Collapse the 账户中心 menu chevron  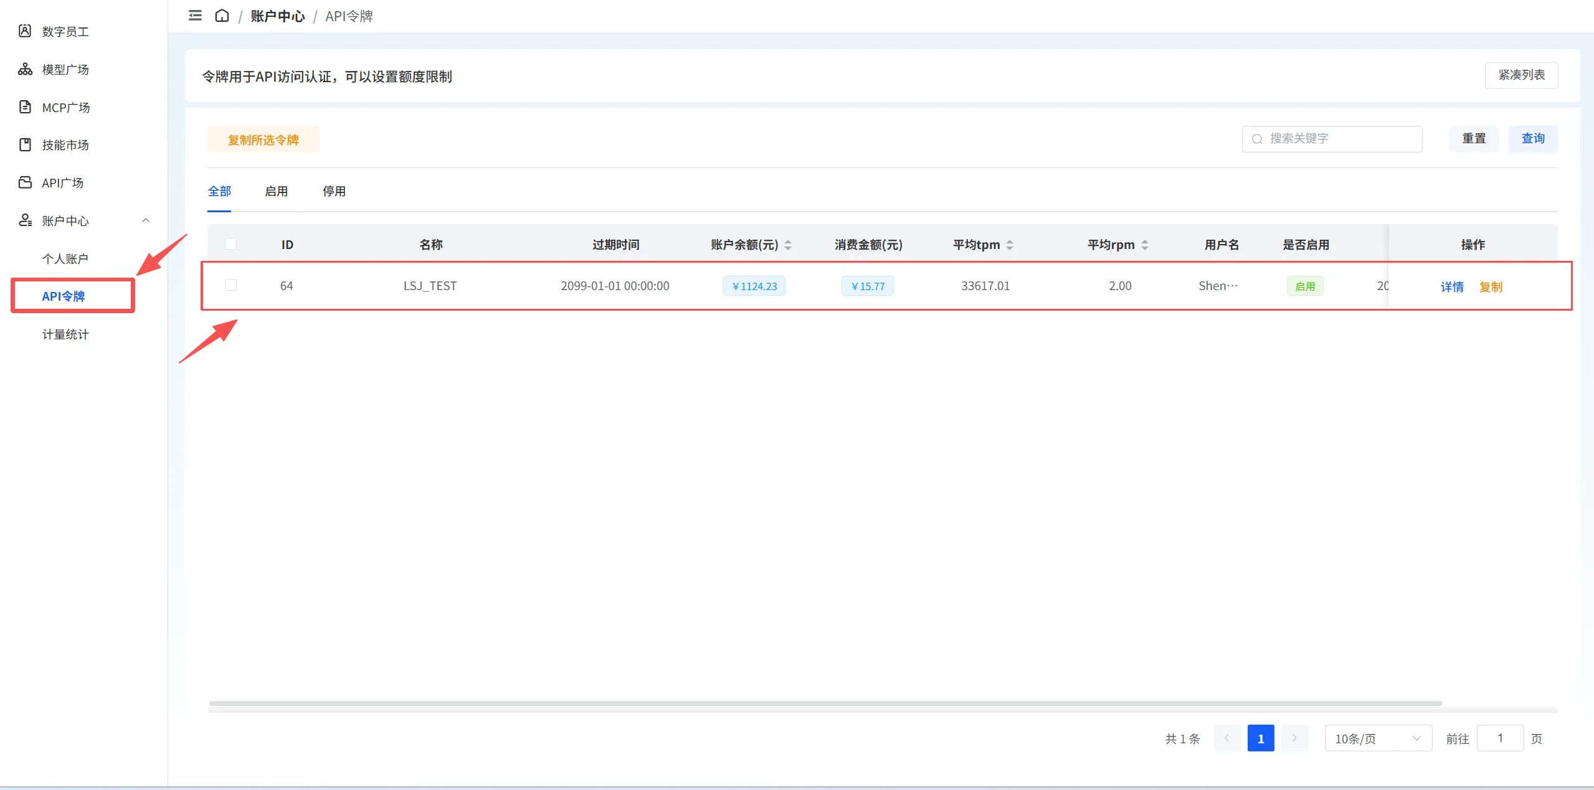coord(146,220)
